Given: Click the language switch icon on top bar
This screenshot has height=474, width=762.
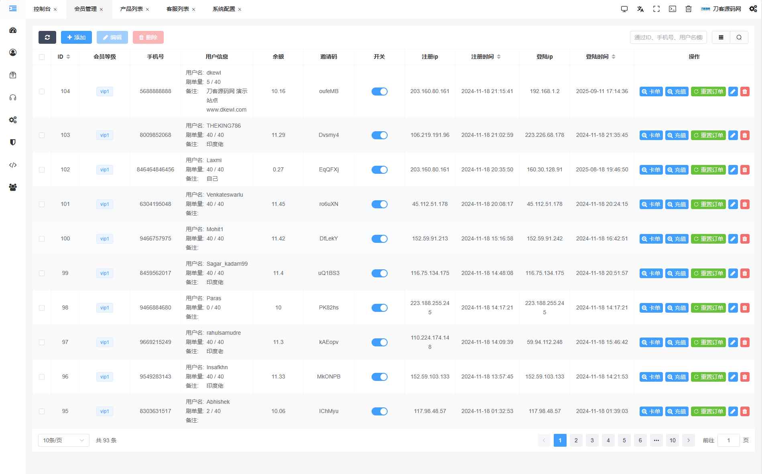Looking at the screenshot, I should [640, 8].
